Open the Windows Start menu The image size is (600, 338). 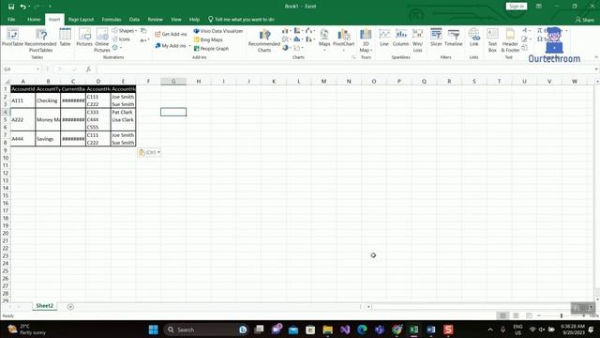(x=154, y=330)
